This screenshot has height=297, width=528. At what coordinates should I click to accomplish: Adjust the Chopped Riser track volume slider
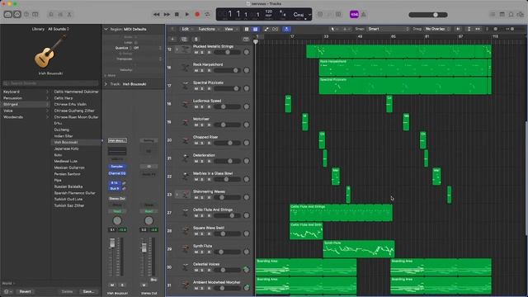(x=228, y=143)
